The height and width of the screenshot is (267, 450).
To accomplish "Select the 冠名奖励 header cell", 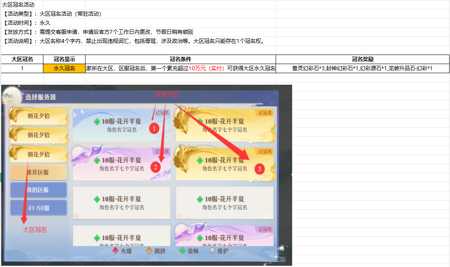I will click(x=362, y=60).
